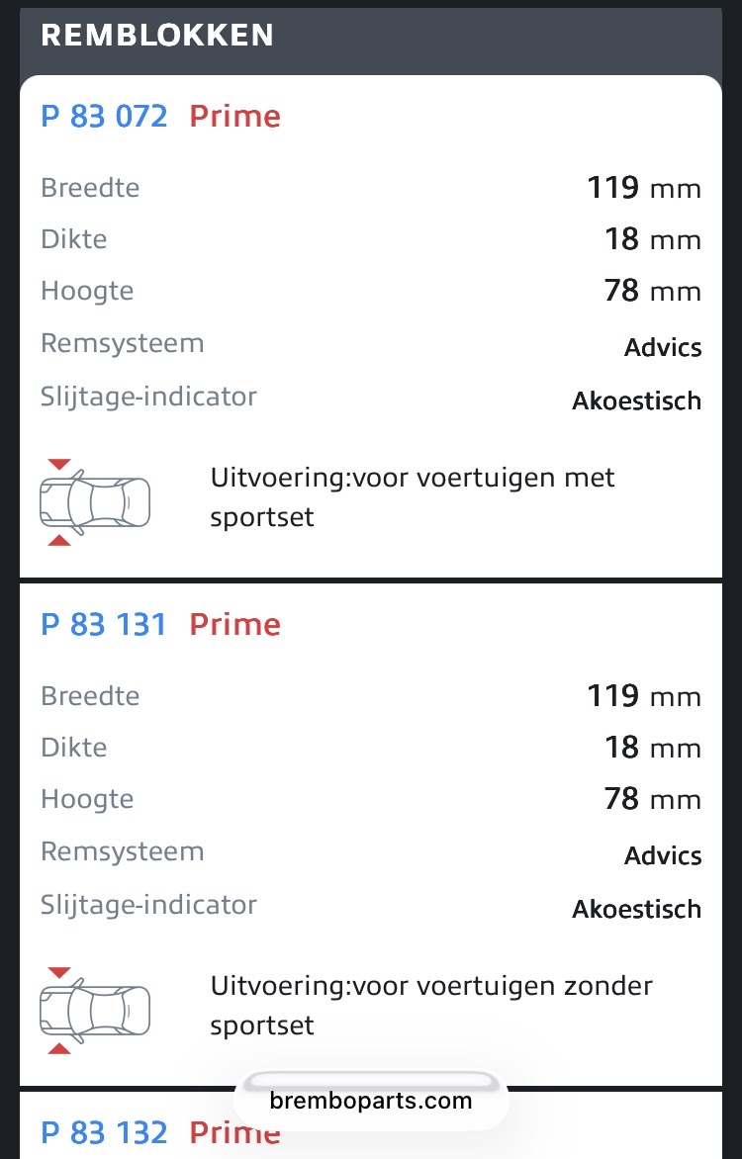The width and height of the screenshot is (742, 1159).
Task: Click the 'zonder sportset' Uitvoering description
Action: coord(431,1006)
